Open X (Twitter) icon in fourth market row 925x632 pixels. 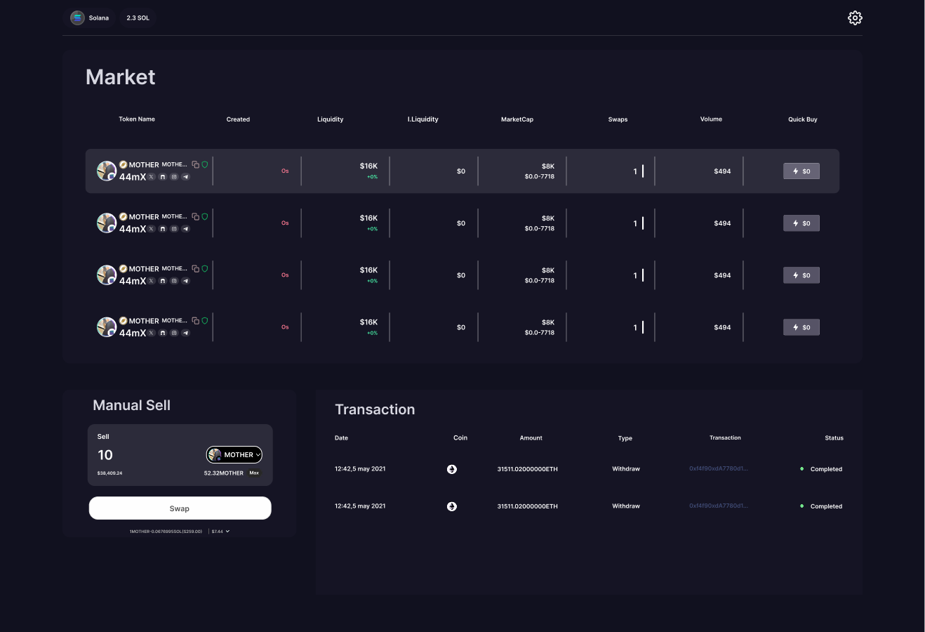coord(151,333)
